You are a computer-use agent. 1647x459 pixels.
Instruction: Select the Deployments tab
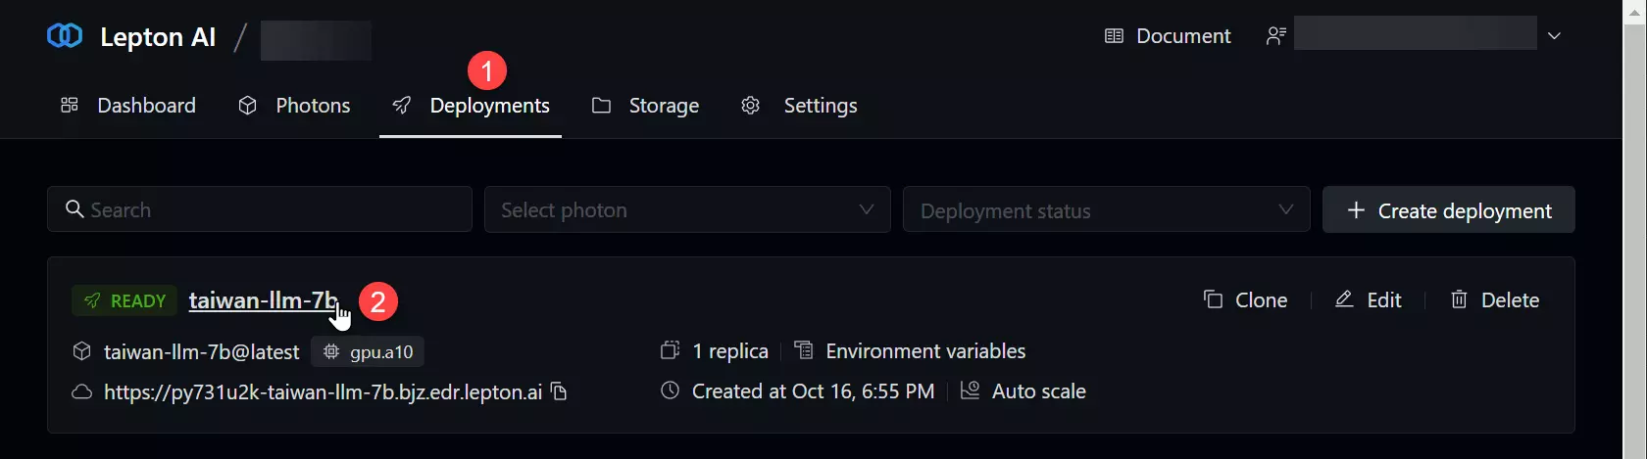tap(471, 106)
